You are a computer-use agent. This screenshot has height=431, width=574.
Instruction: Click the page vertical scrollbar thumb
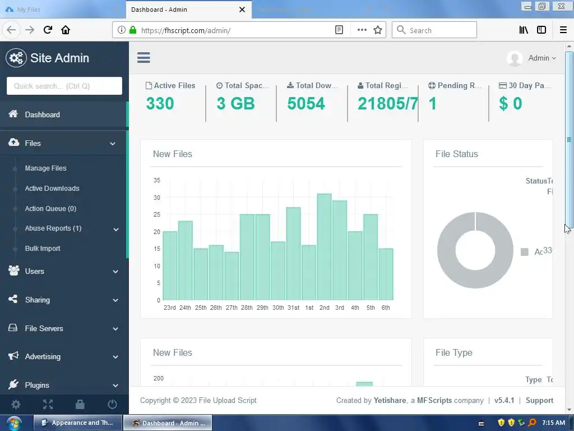click(x=569, y=140)
